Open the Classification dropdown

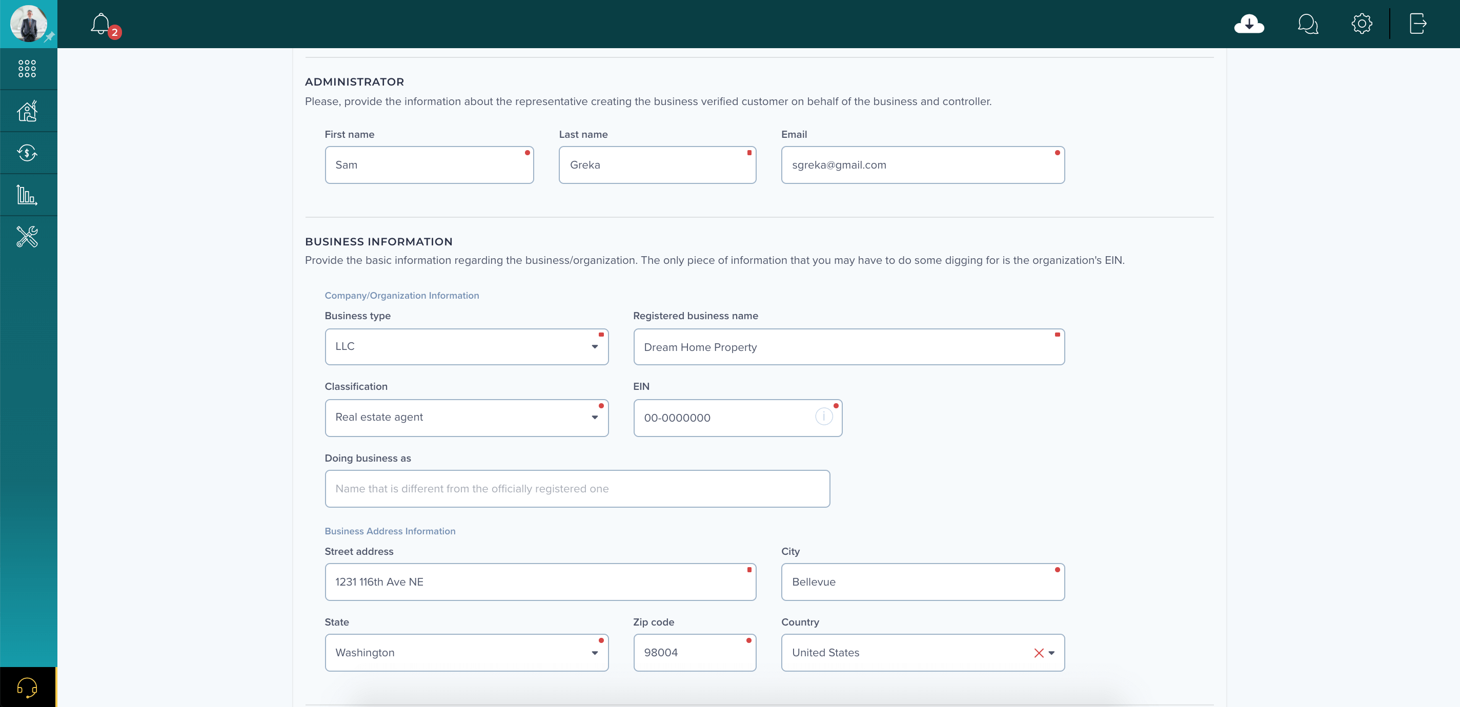[467, 418]
